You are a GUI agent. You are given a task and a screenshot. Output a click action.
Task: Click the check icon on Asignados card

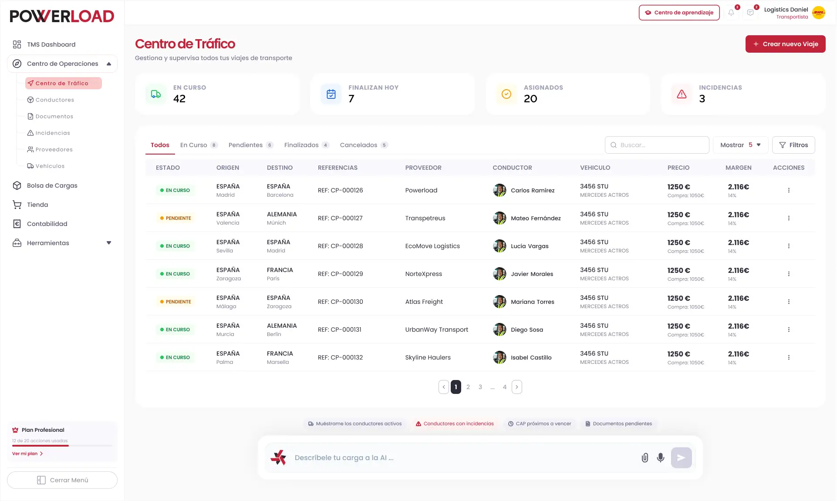click(506, 94)
